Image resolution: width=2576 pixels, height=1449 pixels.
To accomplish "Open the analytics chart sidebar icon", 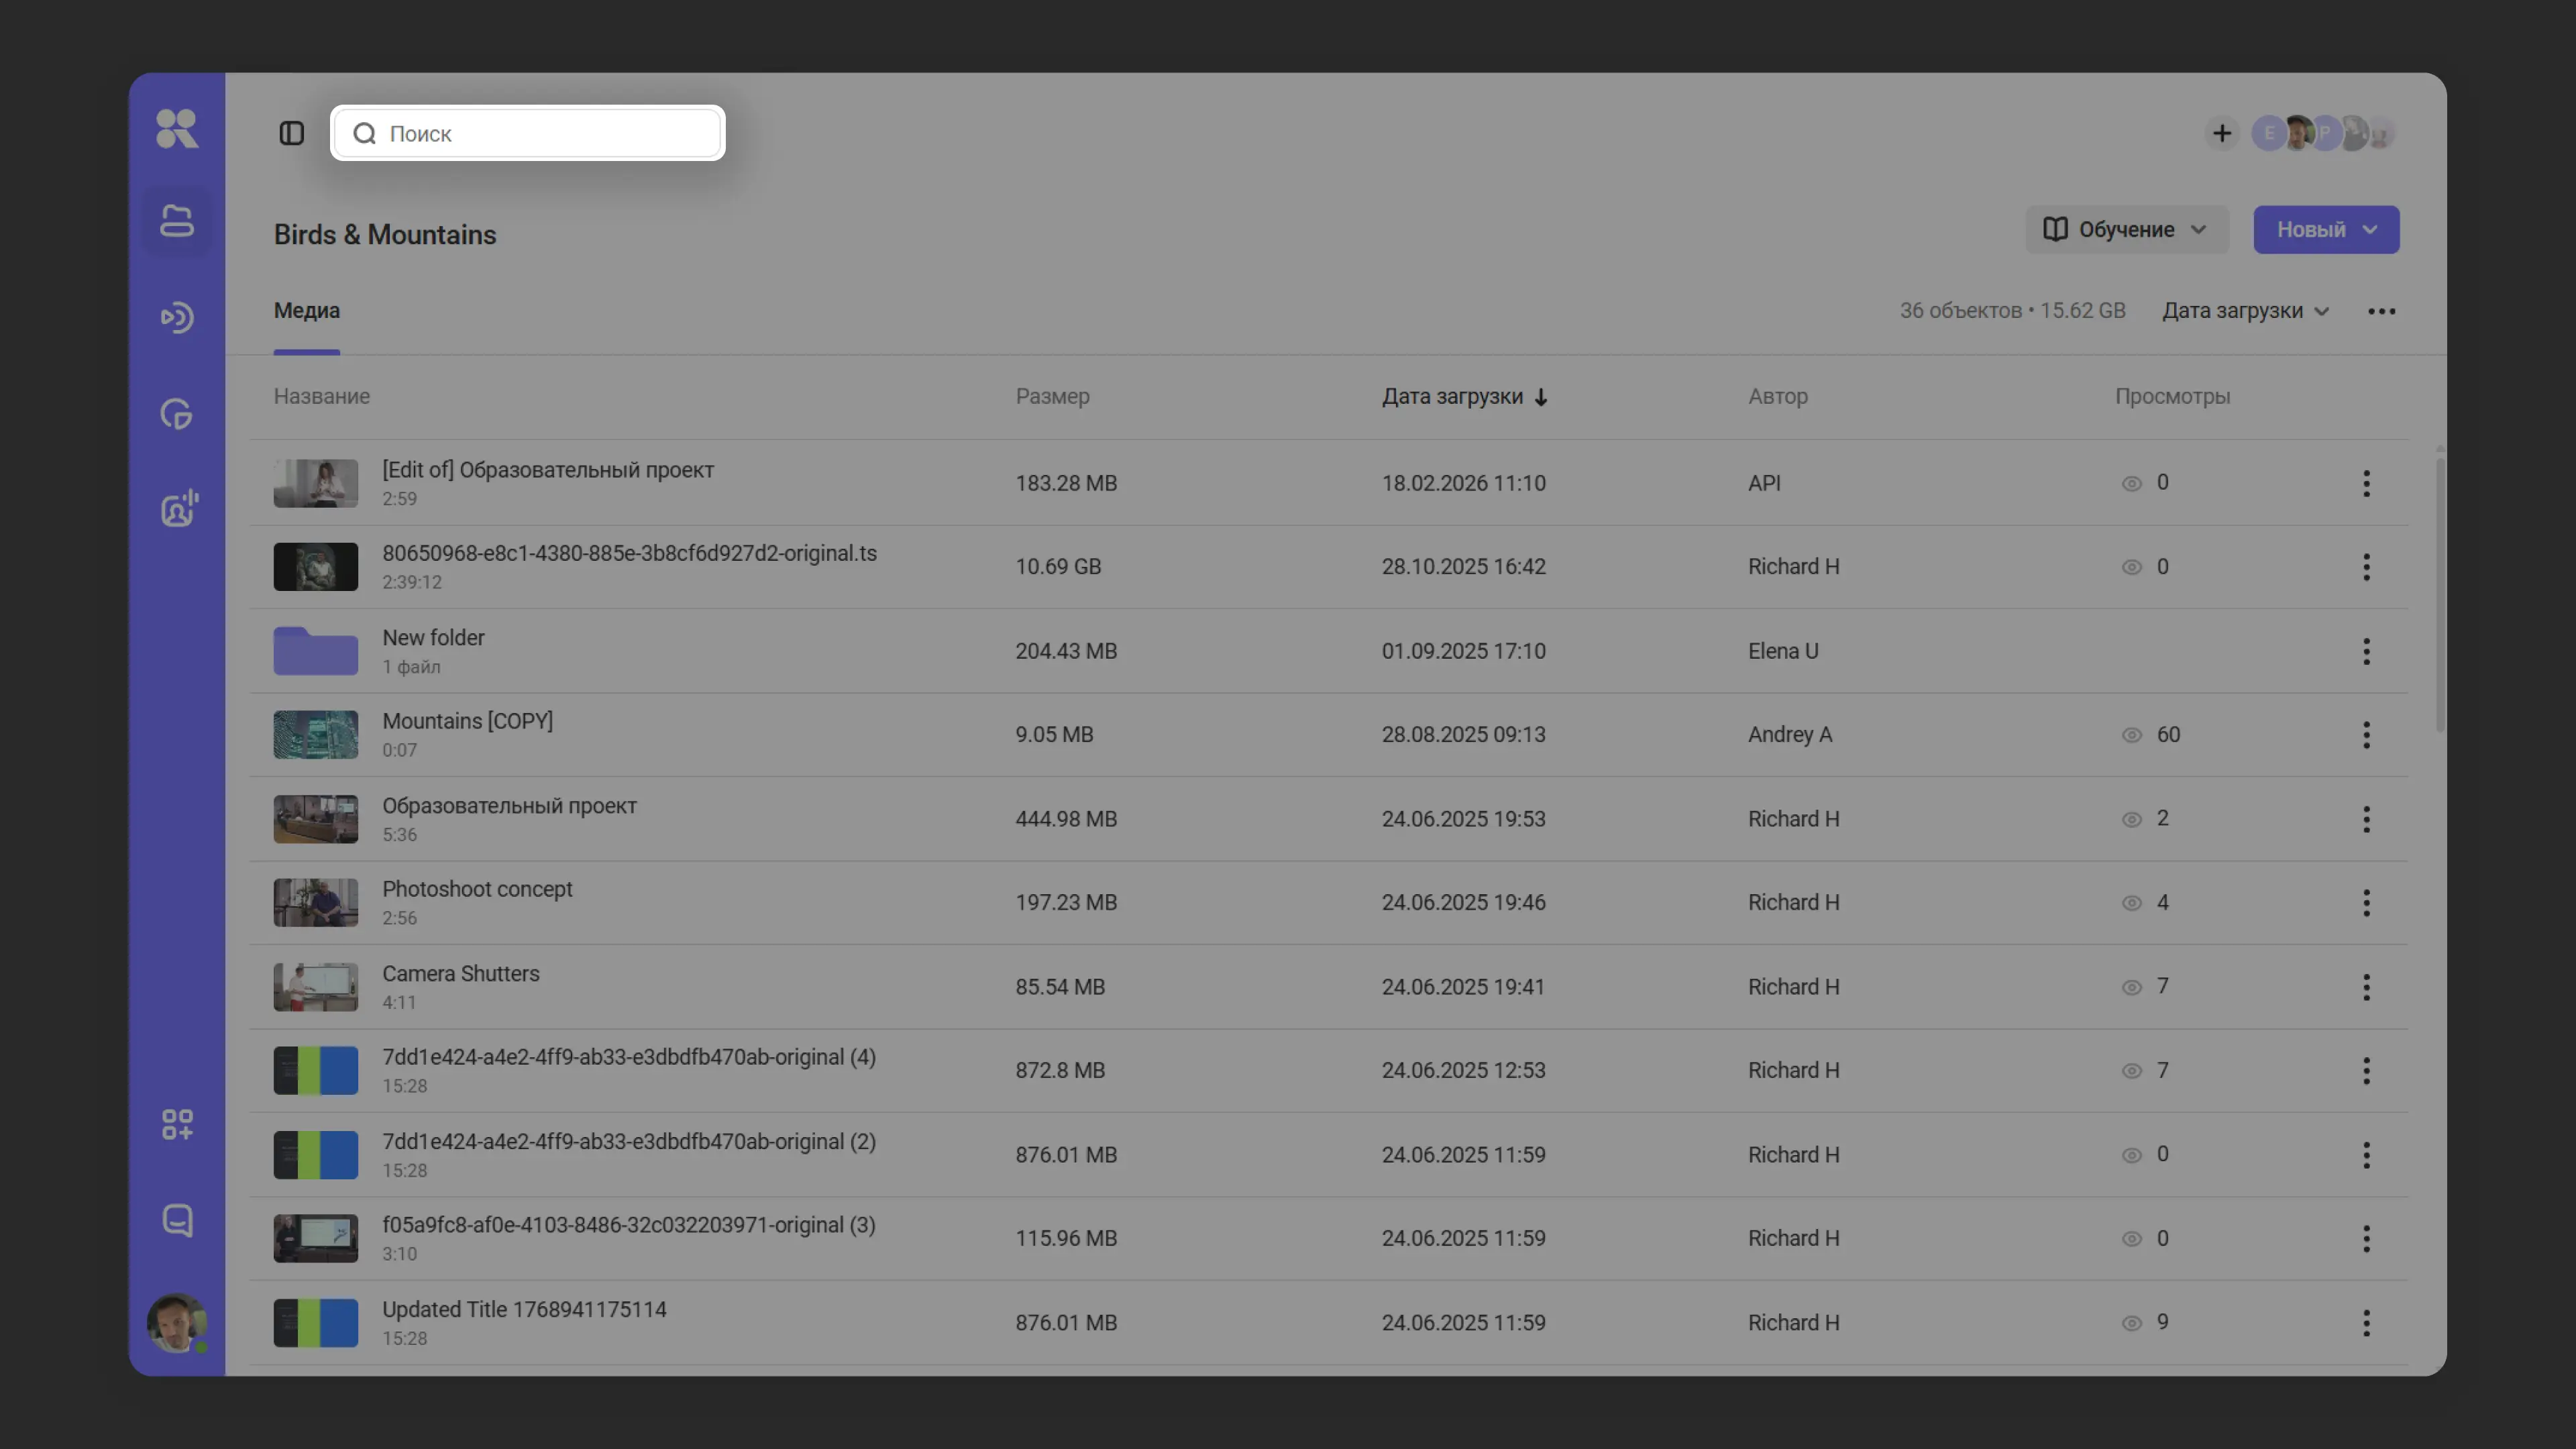I will 177,414.
